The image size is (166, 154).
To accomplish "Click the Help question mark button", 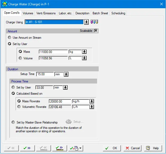I will pyautogui.click(x=152, y=148).
